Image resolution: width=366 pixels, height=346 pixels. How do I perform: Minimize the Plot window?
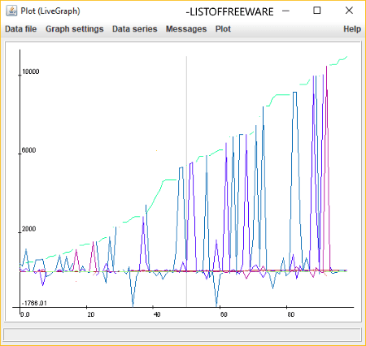(x=285, y=11)
